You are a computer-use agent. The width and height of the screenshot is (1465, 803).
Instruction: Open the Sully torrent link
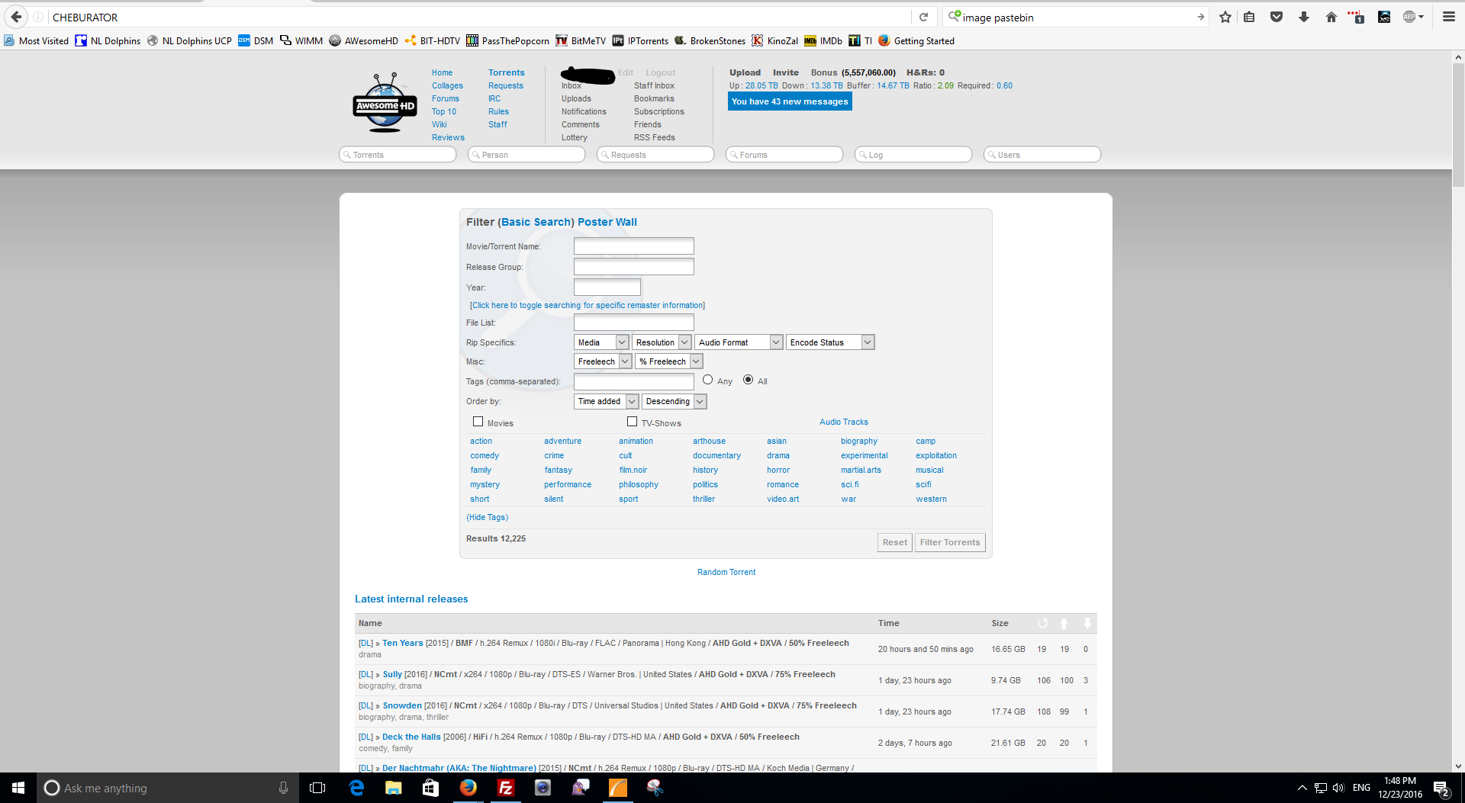(x=392, y=674)
